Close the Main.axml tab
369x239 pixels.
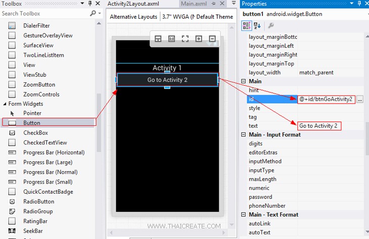(x=222, y=4)
